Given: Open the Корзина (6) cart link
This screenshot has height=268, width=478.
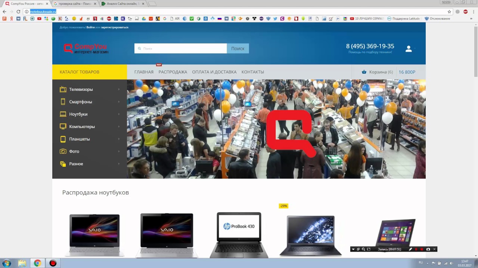Looking at the screenshot, I should 381,72.
